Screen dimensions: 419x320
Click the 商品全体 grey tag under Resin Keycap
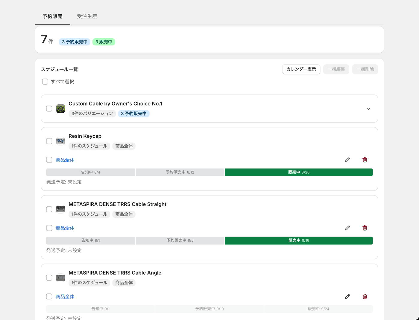tap(124, 146)
